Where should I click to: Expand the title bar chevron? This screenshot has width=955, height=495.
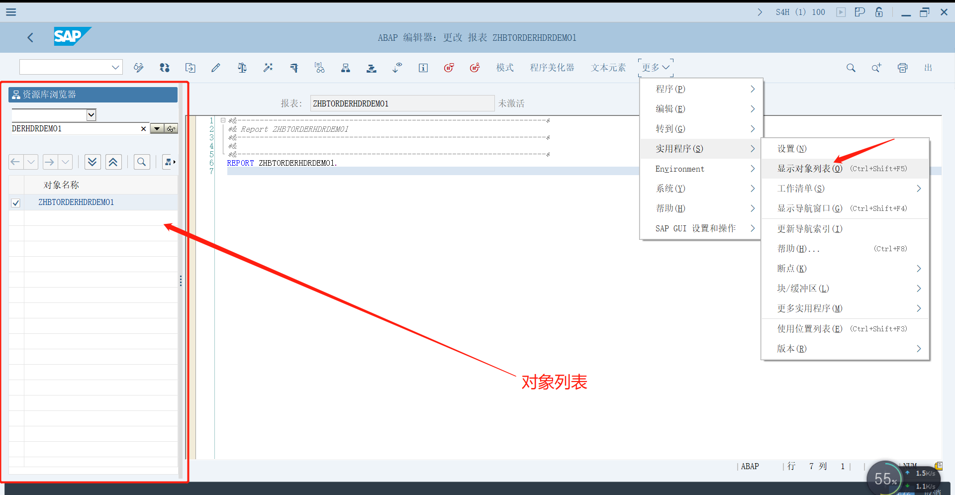click(760, 12)
